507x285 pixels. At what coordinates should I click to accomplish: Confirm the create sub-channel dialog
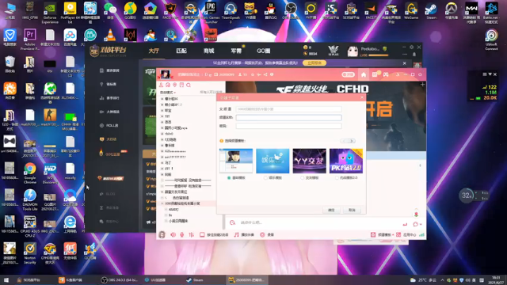(331, 210)
